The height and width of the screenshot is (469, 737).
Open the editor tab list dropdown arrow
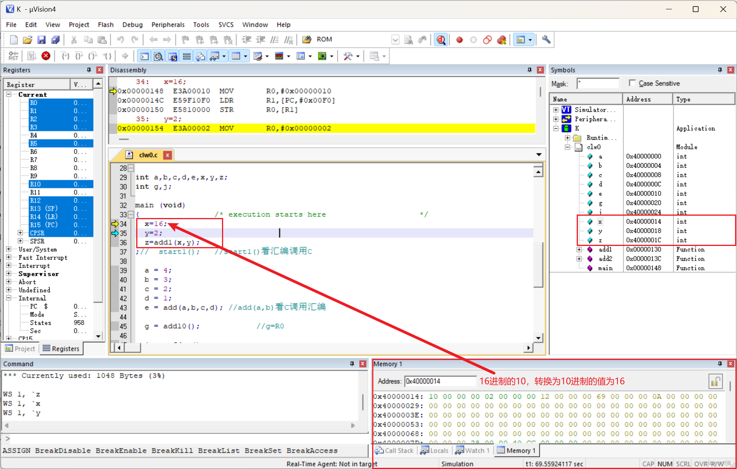pyautogui.click(x=539, y=155)
